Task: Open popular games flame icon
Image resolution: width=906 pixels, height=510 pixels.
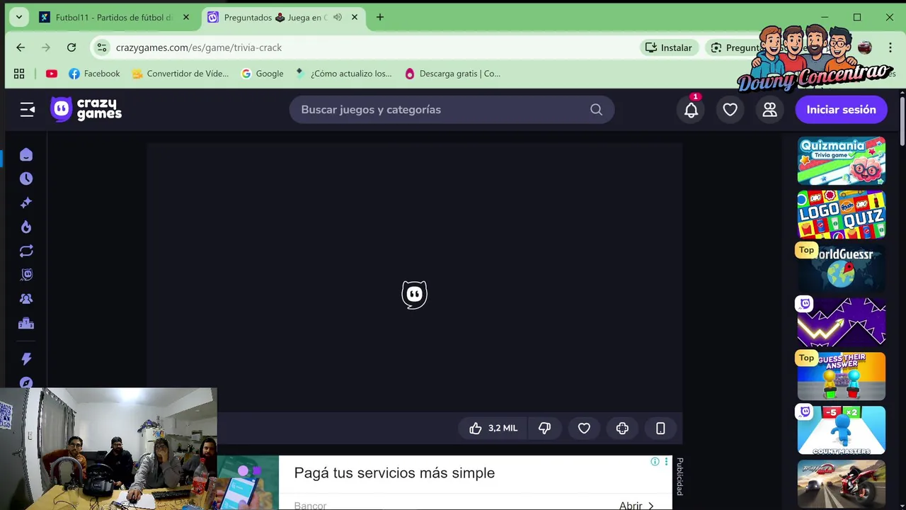Action: tap(26, 227)
